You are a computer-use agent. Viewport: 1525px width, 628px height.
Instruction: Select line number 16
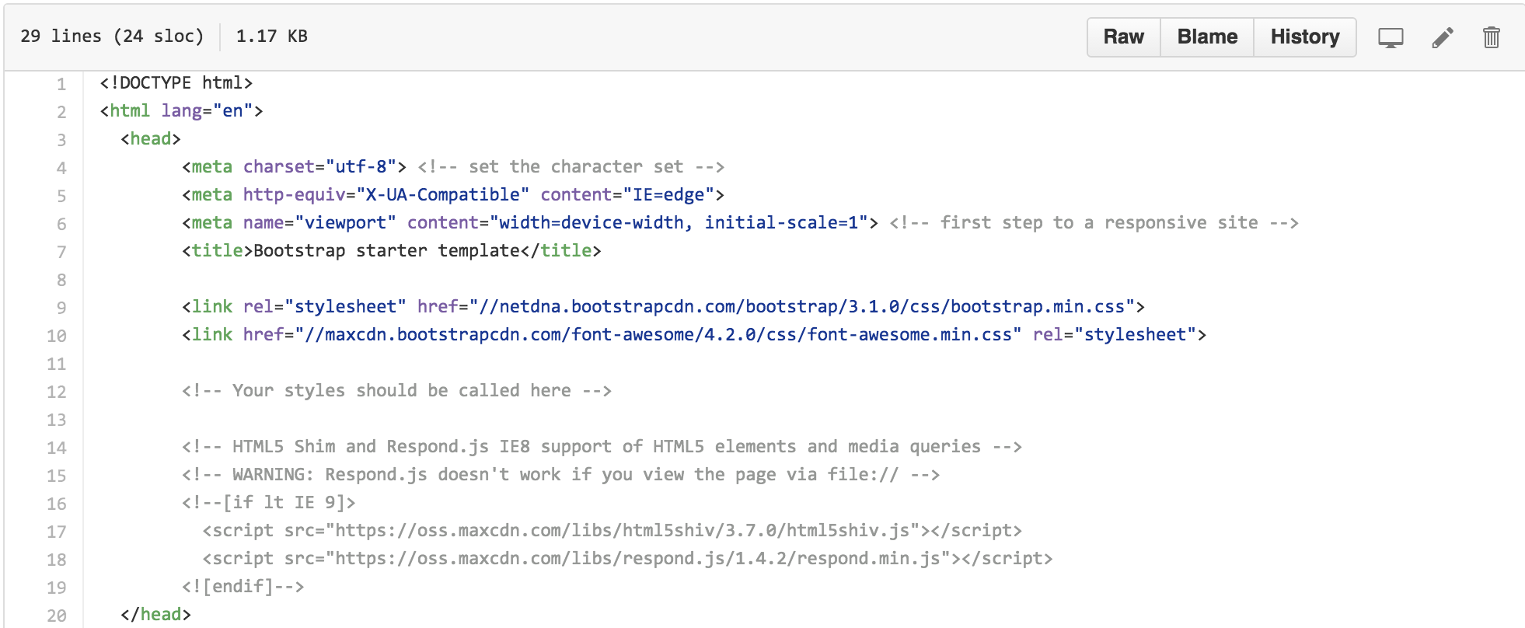click(x=57, y=504)
